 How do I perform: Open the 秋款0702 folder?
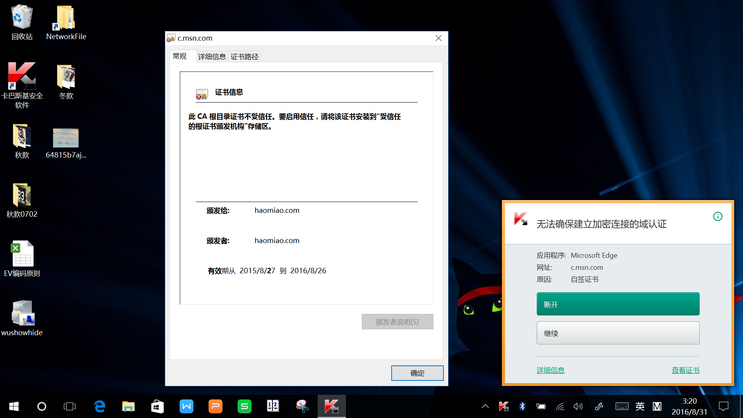pyautogui.click(x=22, y=200)
